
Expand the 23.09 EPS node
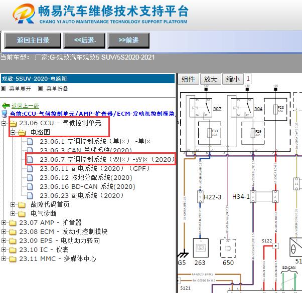pos(4,241)
